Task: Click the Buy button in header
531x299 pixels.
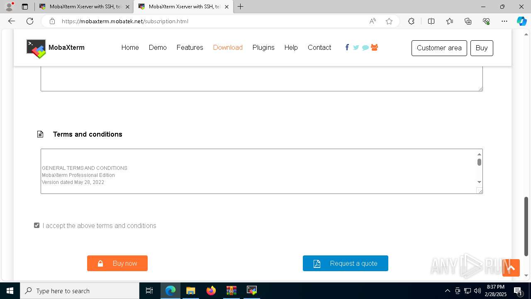Action: [x=482, y=48]
